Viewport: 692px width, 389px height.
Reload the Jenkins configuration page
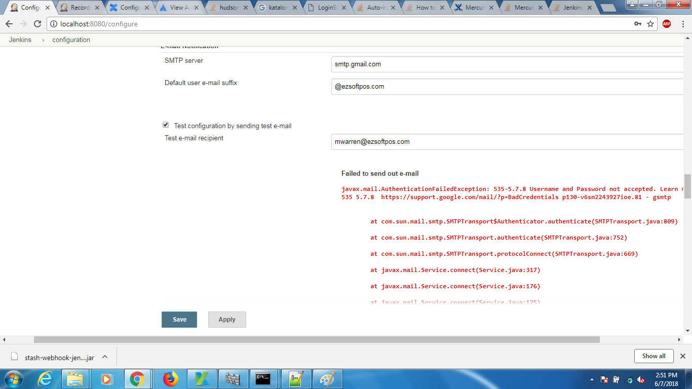37,24
